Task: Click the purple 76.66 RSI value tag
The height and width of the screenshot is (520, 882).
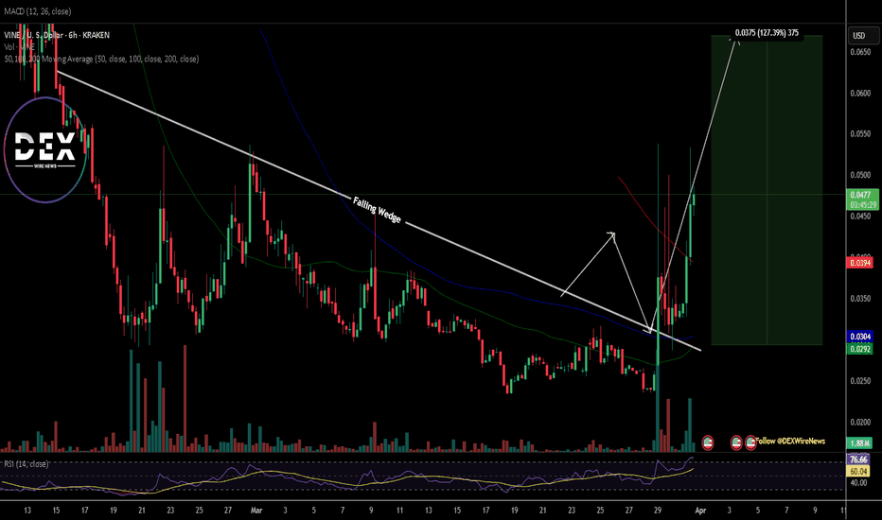Action: [858, 459]
